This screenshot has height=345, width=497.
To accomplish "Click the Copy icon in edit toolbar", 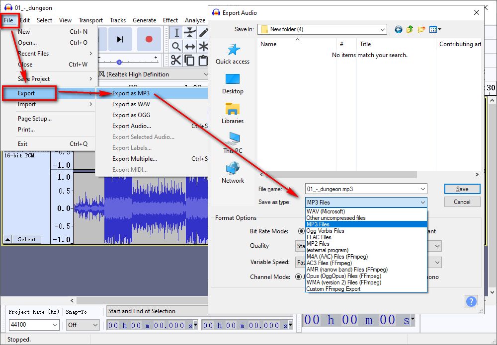I will (x=189, y=60).
